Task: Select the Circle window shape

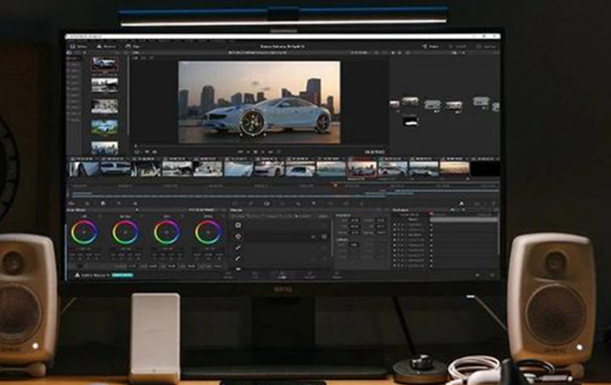Action: click(238, 236)
